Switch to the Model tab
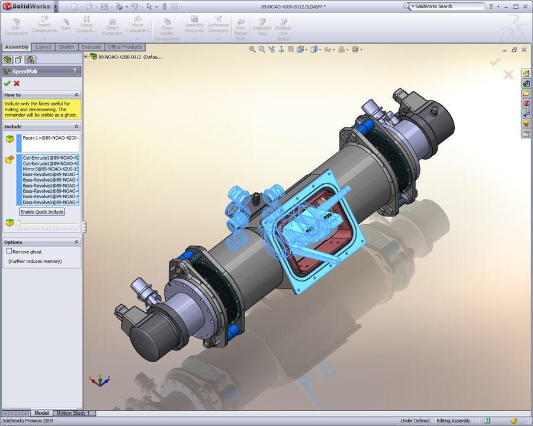533x426 pixels. tap(41, 413)
